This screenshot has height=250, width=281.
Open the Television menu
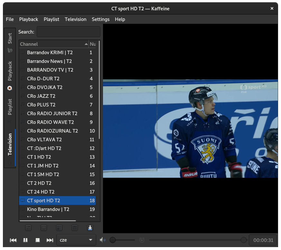pos(75,19)
